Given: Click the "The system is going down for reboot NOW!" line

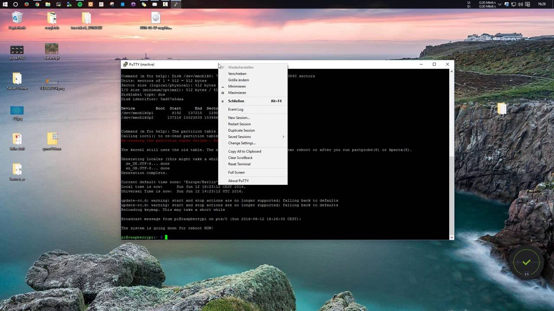Looking at the screenshot, I should (x=167, y=228).
